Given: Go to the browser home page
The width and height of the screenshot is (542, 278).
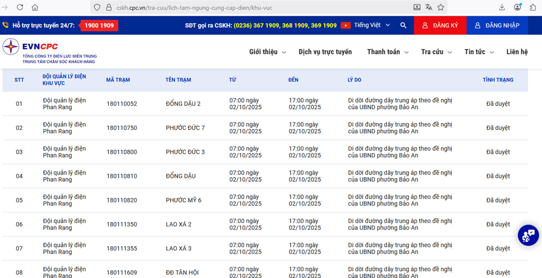Looking at the screenshot, I should click(35, 7).
